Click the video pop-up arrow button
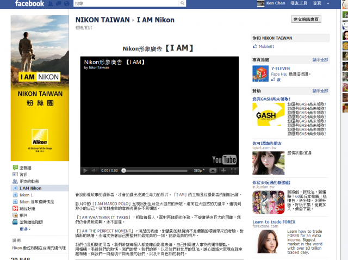The width and height of the screenshot is (348, 260). pos(213,170)
